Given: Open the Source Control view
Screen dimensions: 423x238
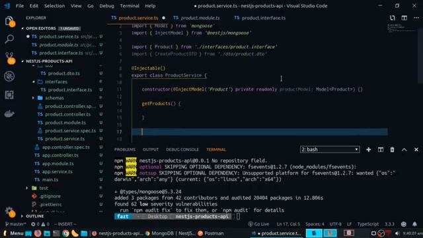Looking at the screenshot, I should click(10, 58).
